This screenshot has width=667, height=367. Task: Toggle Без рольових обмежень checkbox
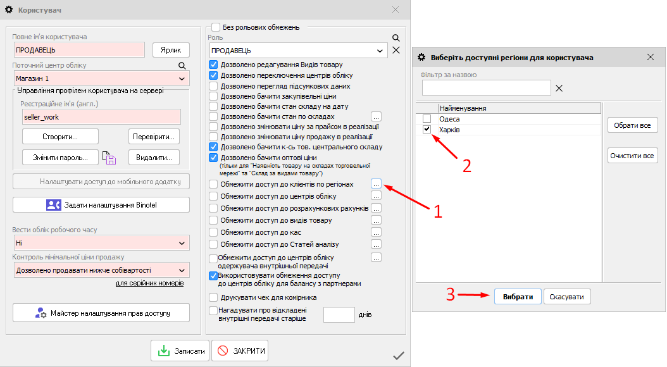click(216, 27)
